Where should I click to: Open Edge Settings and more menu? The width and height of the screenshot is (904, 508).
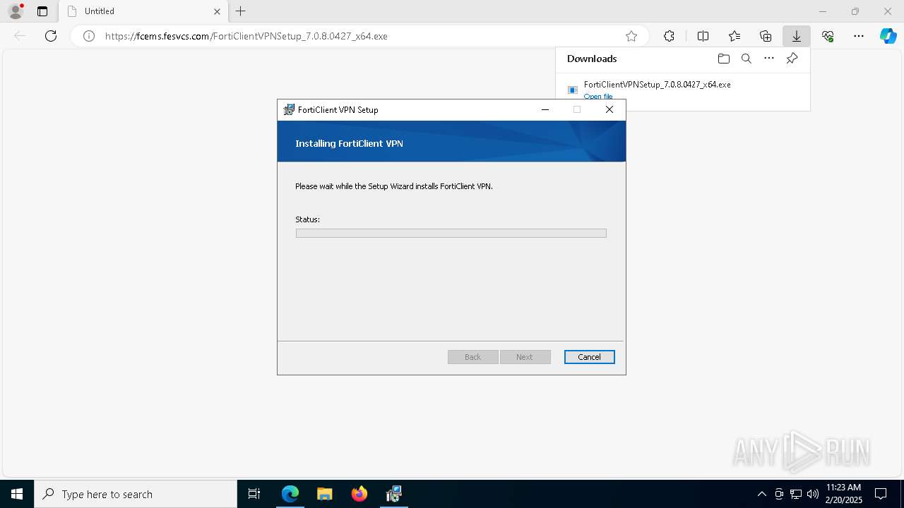point(859,36)
